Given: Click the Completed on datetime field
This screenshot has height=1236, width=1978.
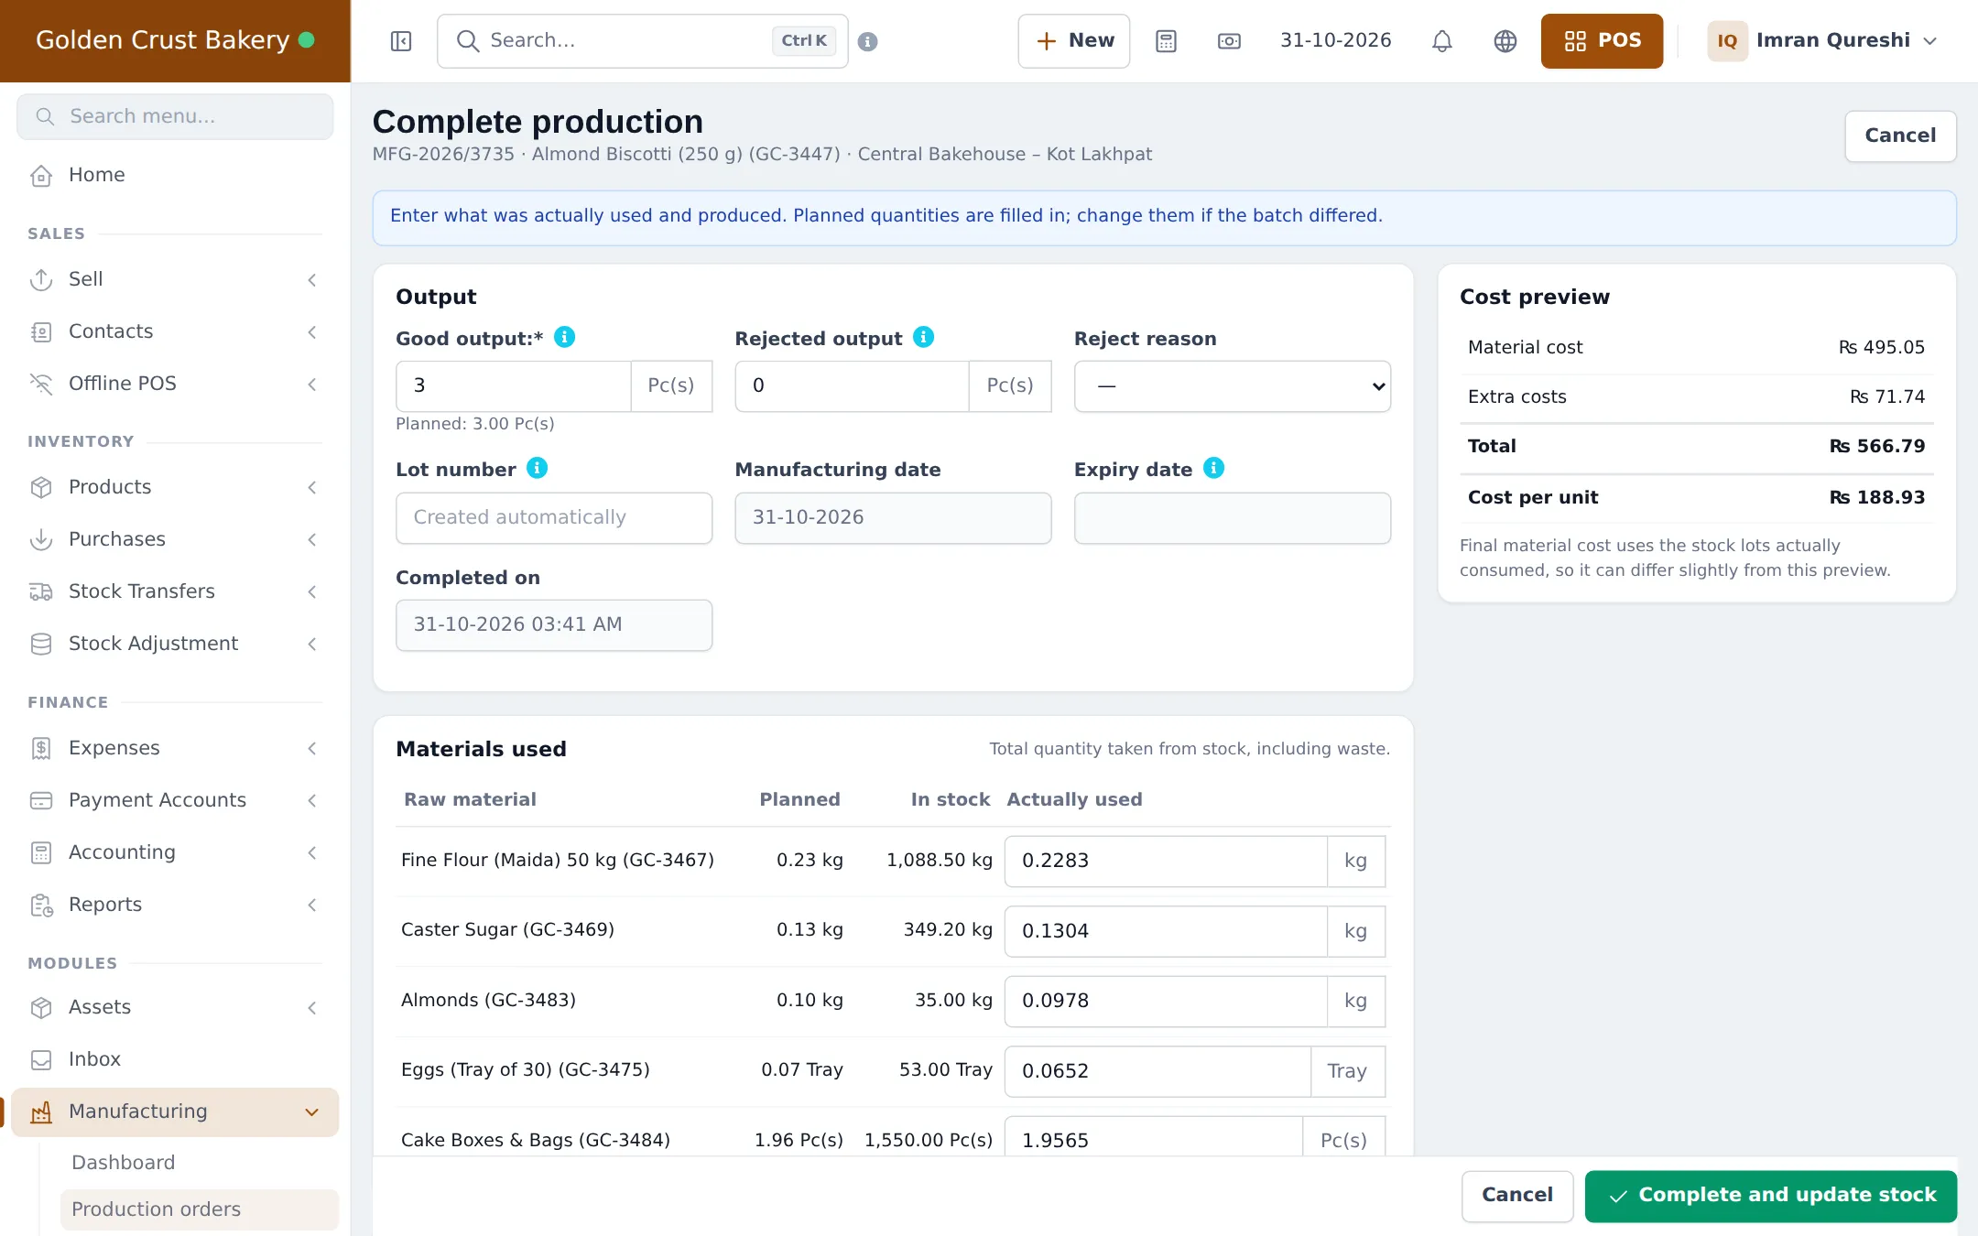Looking at the screenshot, I should [554, 625].
